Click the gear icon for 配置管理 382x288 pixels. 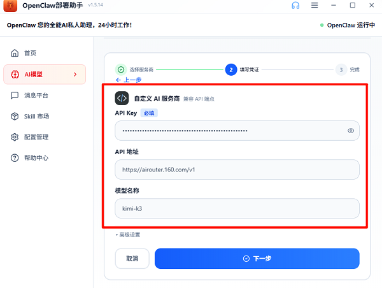(x=15, y=137)
